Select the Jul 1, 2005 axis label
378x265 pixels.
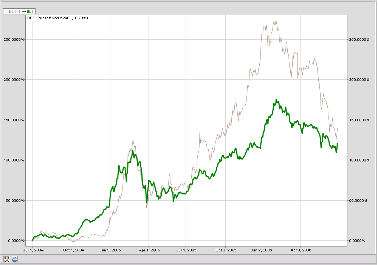pos(187,250)
